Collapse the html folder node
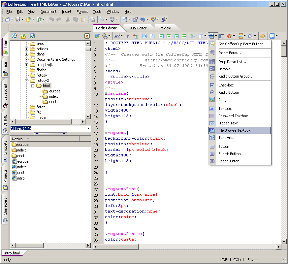Viewport: 288px width, 264px height. (33, 86)
